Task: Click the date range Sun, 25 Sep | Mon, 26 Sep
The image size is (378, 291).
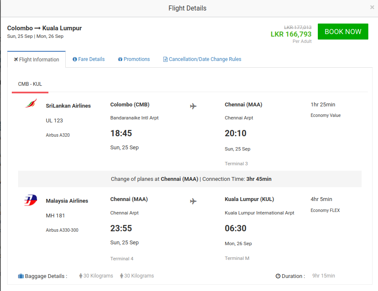Action: click(35, 36)
